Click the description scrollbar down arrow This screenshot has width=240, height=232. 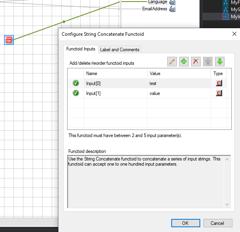point(228,204)
